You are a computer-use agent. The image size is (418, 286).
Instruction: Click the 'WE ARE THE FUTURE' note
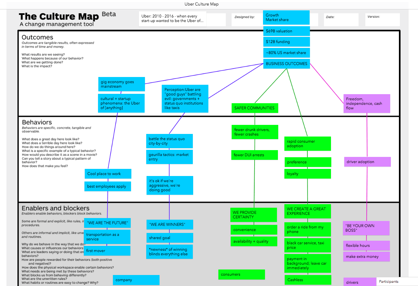coord(107,223)
